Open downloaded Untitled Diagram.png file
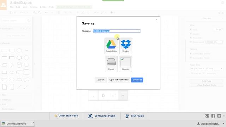This screenshot has width=226, height=127. pos(16,123)
